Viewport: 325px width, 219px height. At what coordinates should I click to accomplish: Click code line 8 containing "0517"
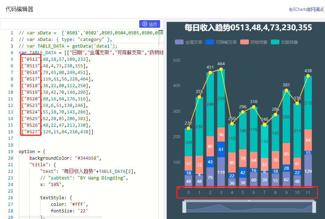tap(57, 79)
